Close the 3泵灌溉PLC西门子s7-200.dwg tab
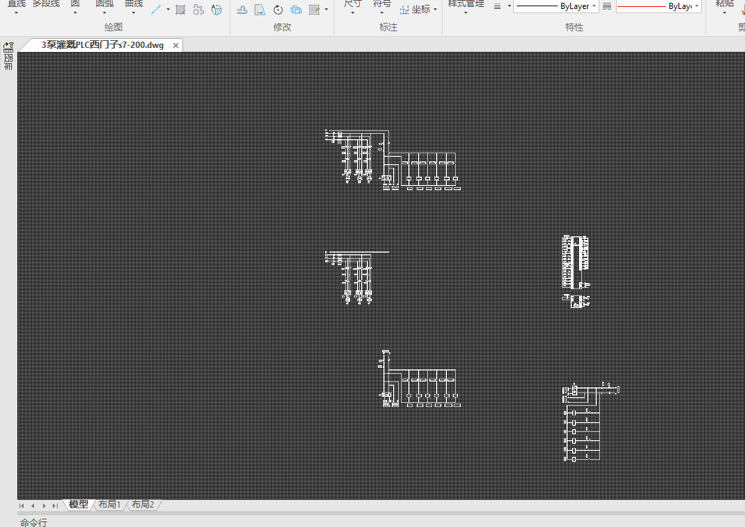The width and height of the screenshot is (745, 527). (175, 46)
